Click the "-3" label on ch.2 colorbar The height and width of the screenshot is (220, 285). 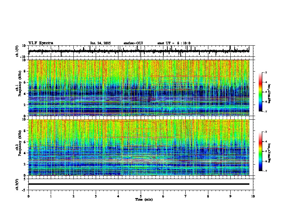pyautogui.click(x=266, y=132)
